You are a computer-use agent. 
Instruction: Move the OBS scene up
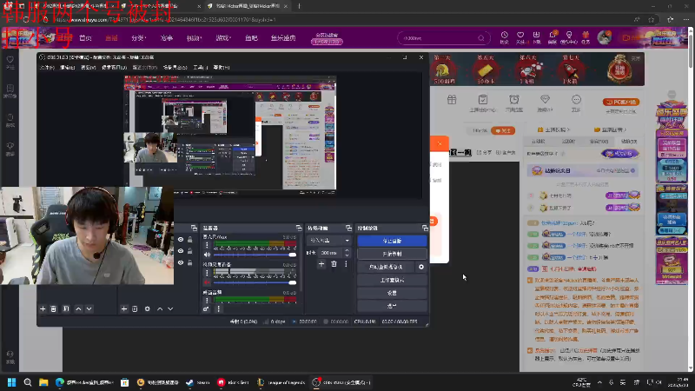(78, 308)
